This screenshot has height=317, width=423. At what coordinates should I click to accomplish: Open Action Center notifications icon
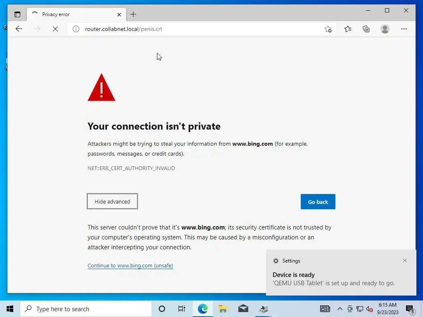coord(410,309)
